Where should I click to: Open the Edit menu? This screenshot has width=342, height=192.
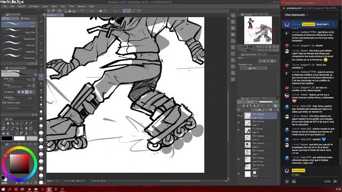pos(12,6)
